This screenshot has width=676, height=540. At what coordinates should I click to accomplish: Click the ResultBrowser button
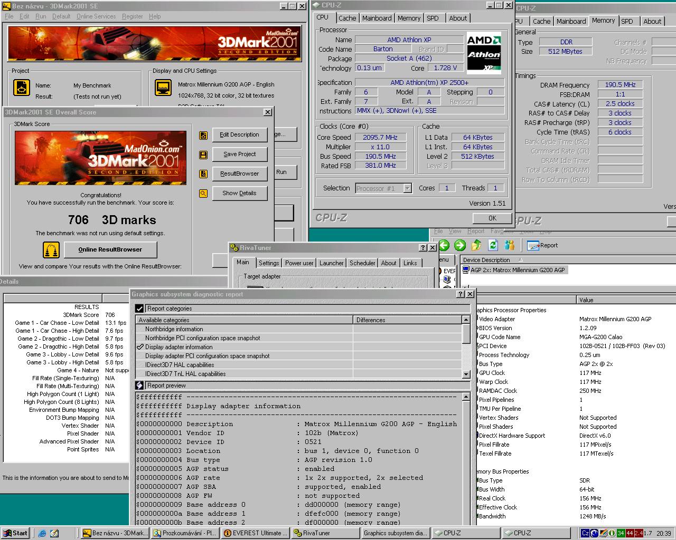pyautogui.click(x=240, y=173)
